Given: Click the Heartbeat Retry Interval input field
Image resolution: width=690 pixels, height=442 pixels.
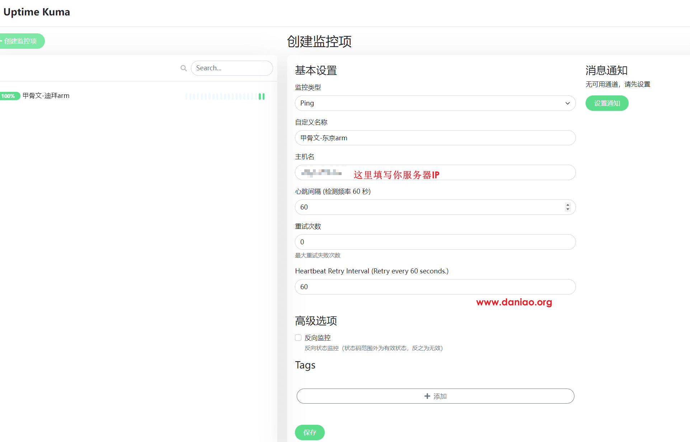Looking at the screenshot, I should (x=435, y=287).
